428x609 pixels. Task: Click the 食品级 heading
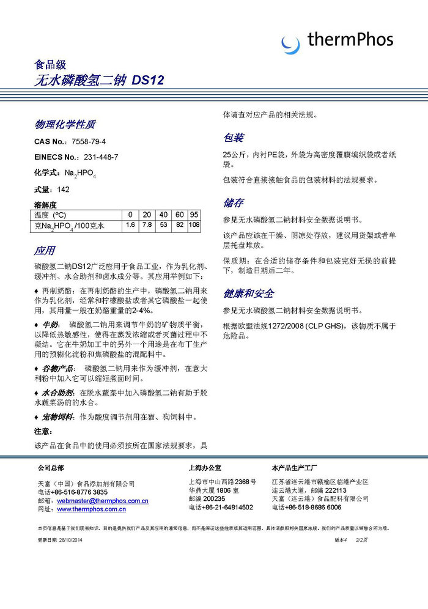click(x=50, y=64)
